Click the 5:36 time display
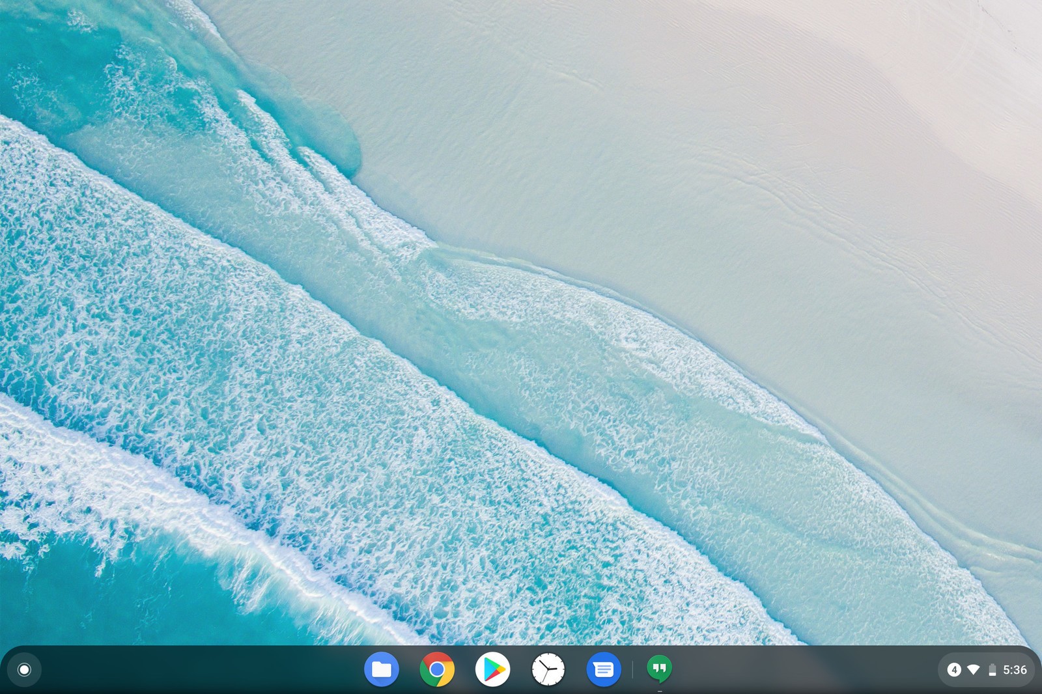The height and width of the screenshot is (694, 1042). (x=1016, y=669)
